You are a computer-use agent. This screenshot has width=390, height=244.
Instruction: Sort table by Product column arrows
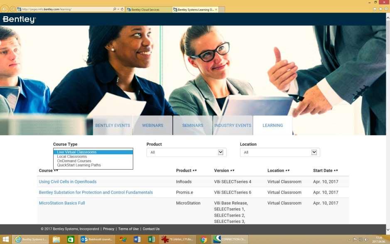click(194, 170)
